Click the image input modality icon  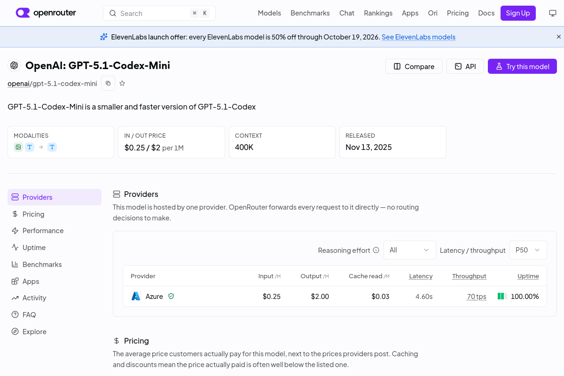click(x=18, y=147)
